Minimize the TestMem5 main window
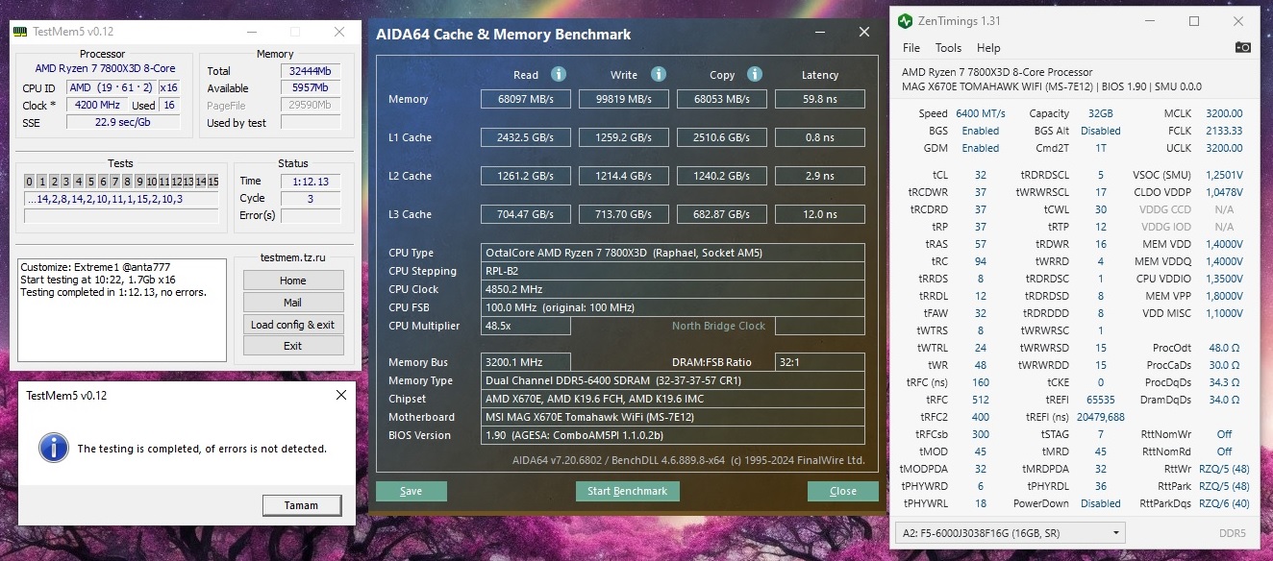The height and width of the screenshot is (561, 1273). coord(254,32)
